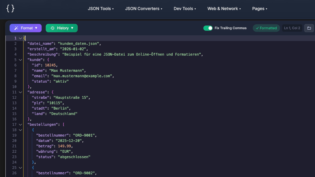315x177 pixels.
Task: Click the magic wand icon on Format
Action: pos(16,28)
